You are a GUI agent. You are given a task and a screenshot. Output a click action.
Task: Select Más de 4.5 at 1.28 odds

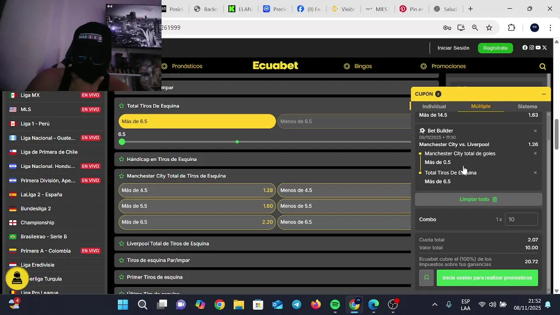coord(197,190)
